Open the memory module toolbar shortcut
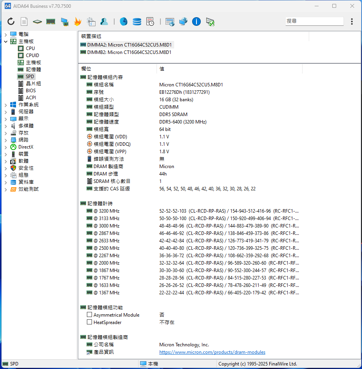This screenshot has height=369, width=362. tap(50, 21)
